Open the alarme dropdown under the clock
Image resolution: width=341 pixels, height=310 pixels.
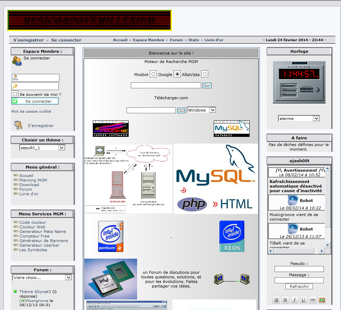(298, 119)
